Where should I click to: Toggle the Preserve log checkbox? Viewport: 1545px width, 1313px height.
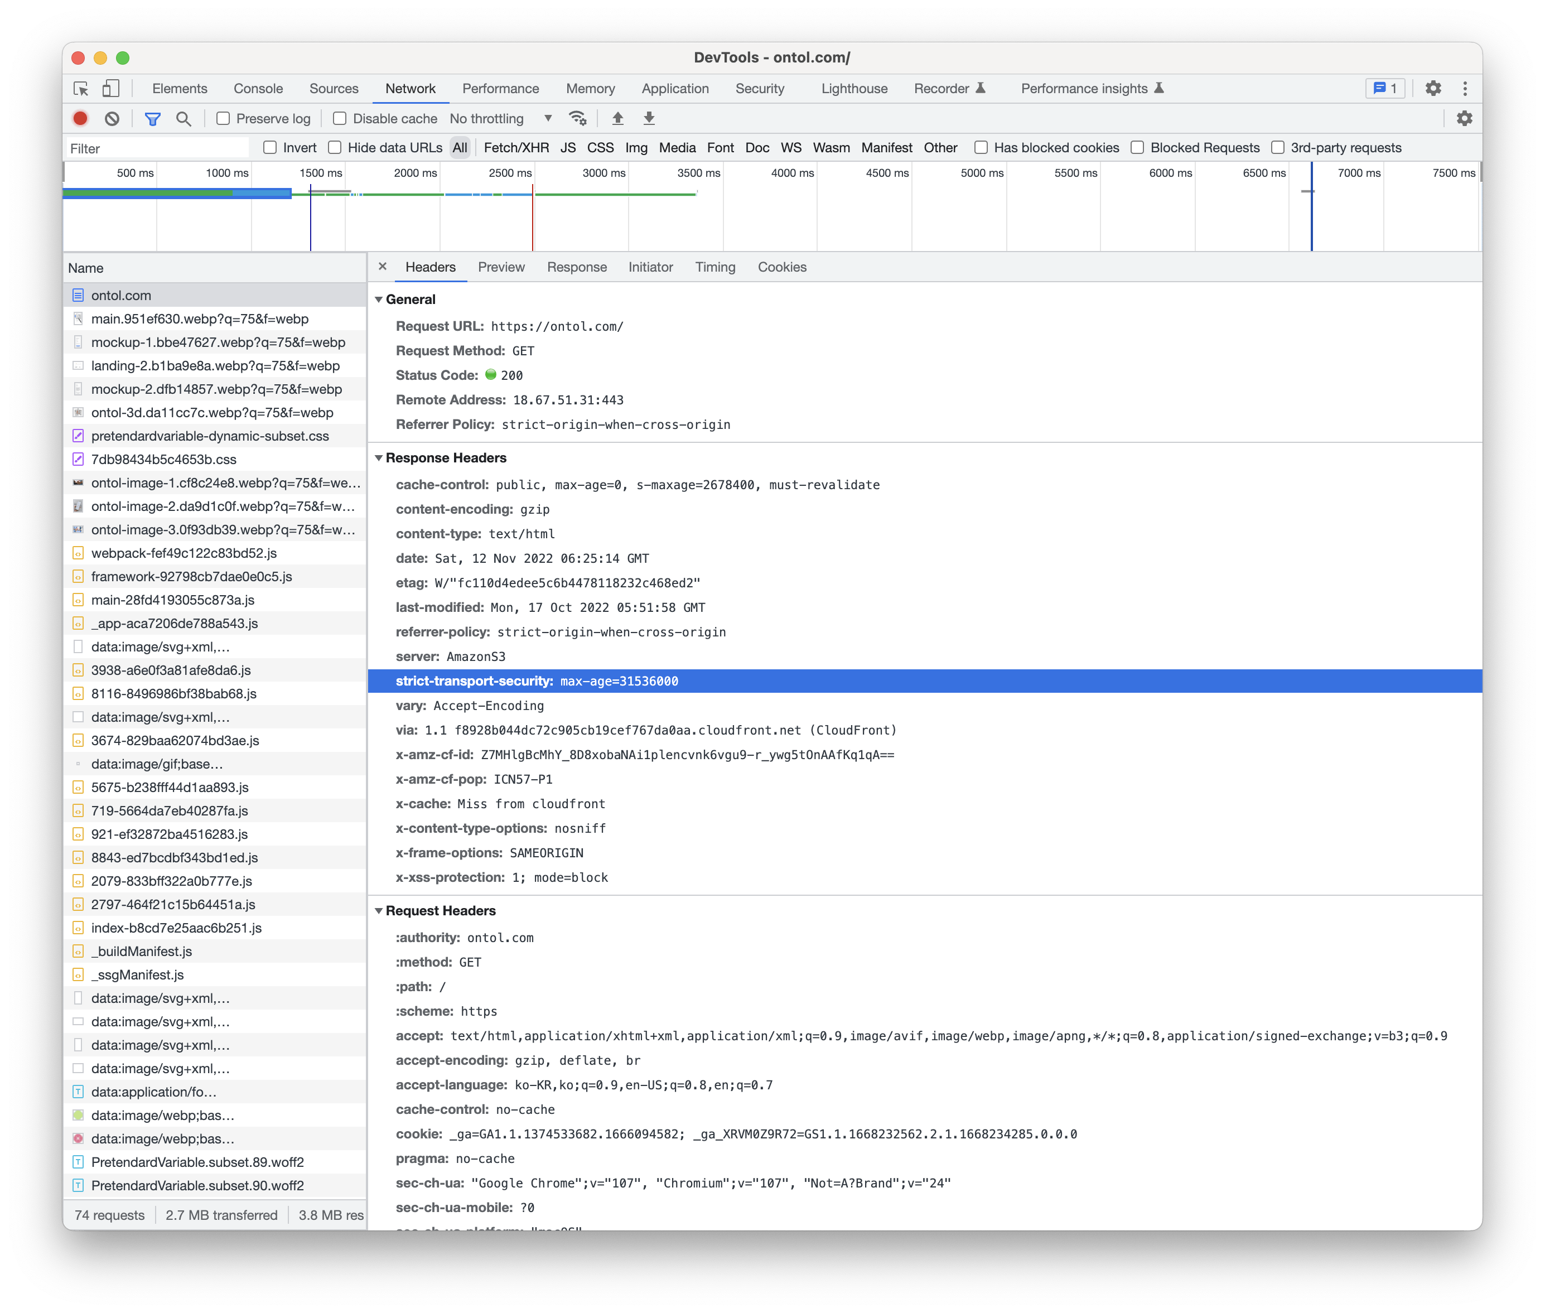pyautogui.click(x=221, y=119)
